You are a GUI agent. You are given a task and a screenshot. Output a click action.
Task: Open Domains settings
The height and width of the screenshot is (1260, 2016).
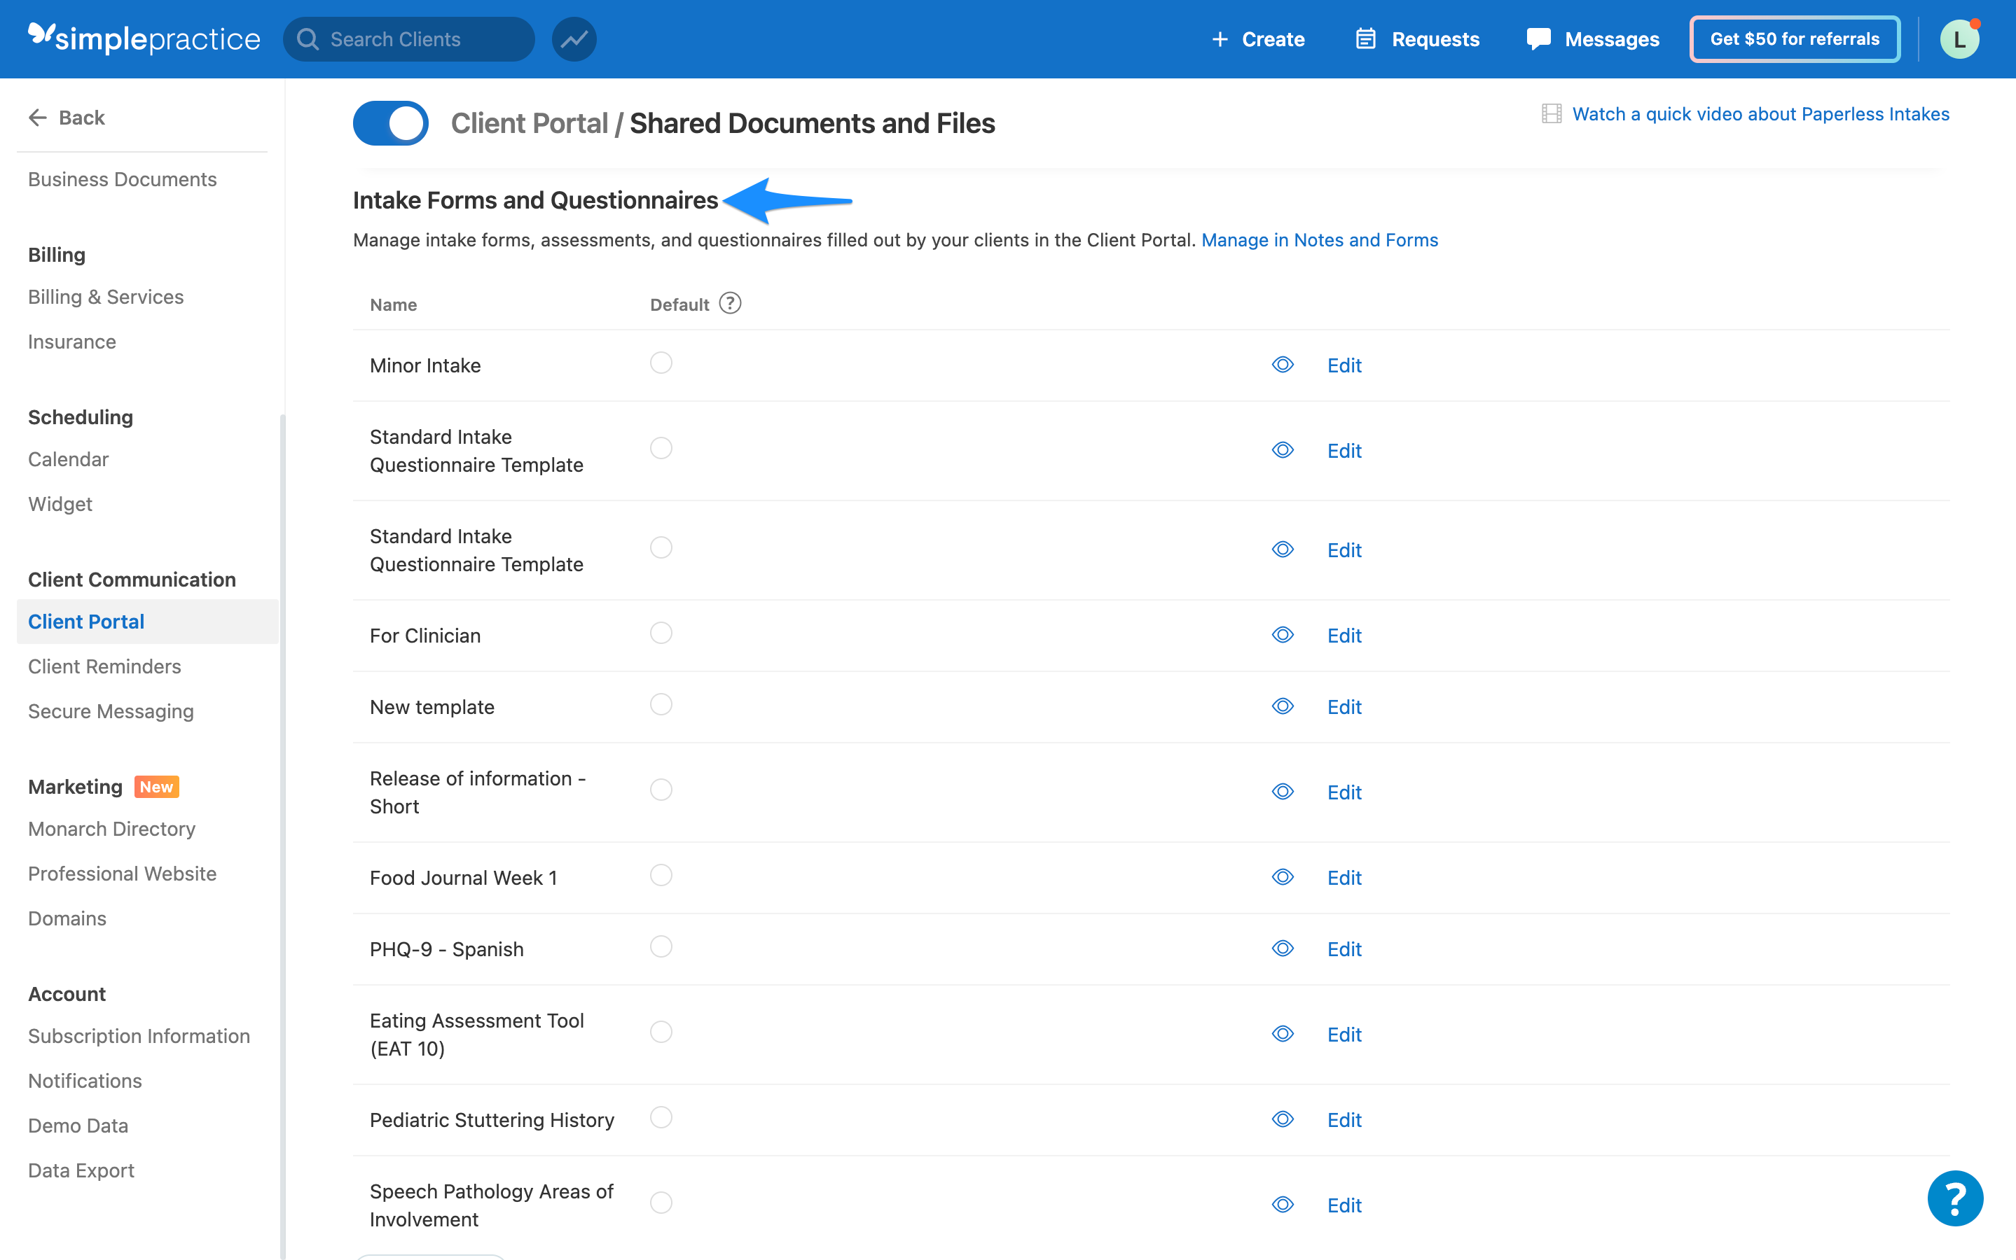click(67, 918)
